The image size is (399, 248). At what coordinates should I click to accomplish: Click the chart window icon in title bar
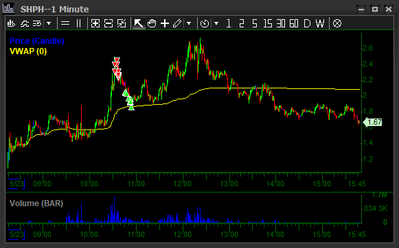(x=8, y=8)
